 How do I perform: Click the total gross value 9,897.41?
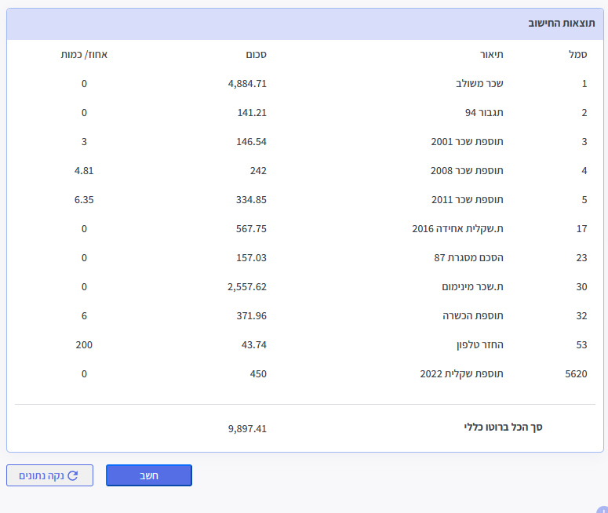(247, 429)
